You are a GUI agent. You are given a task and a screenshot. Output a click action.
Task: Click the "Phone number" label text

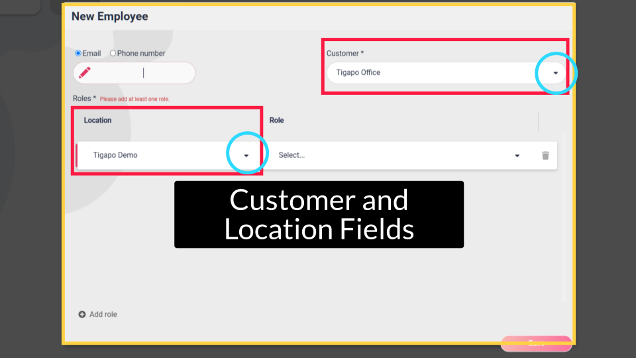click(x=141, y=53)
